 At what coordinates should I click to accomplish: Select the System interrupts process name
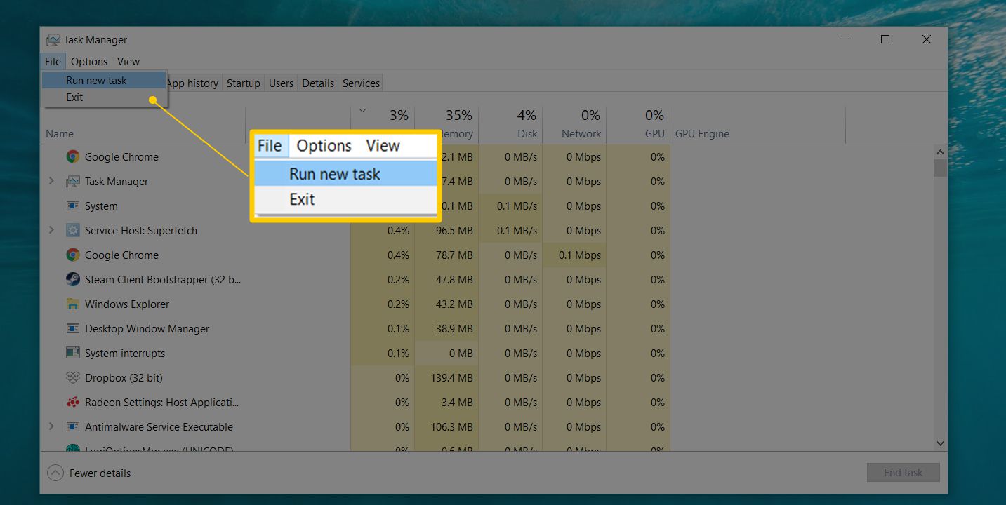pyautogui.click(x=125, y=353)
